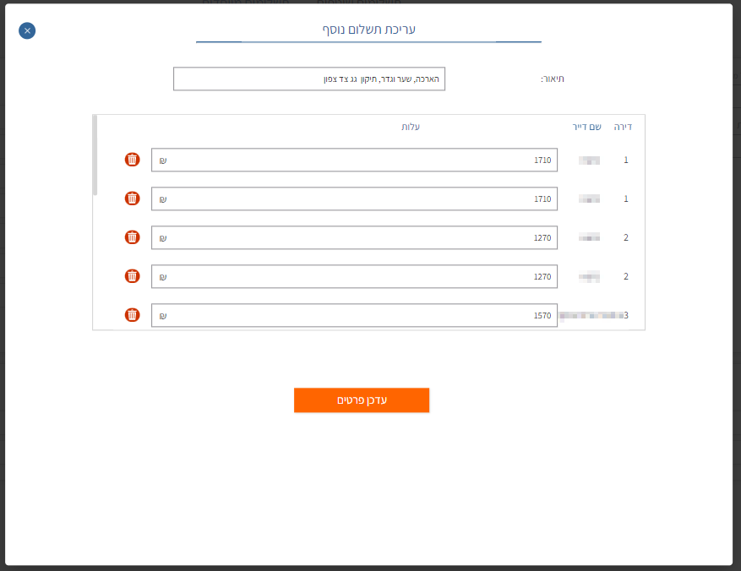Click apartment number 3 in the last row

tap(626, 315)
